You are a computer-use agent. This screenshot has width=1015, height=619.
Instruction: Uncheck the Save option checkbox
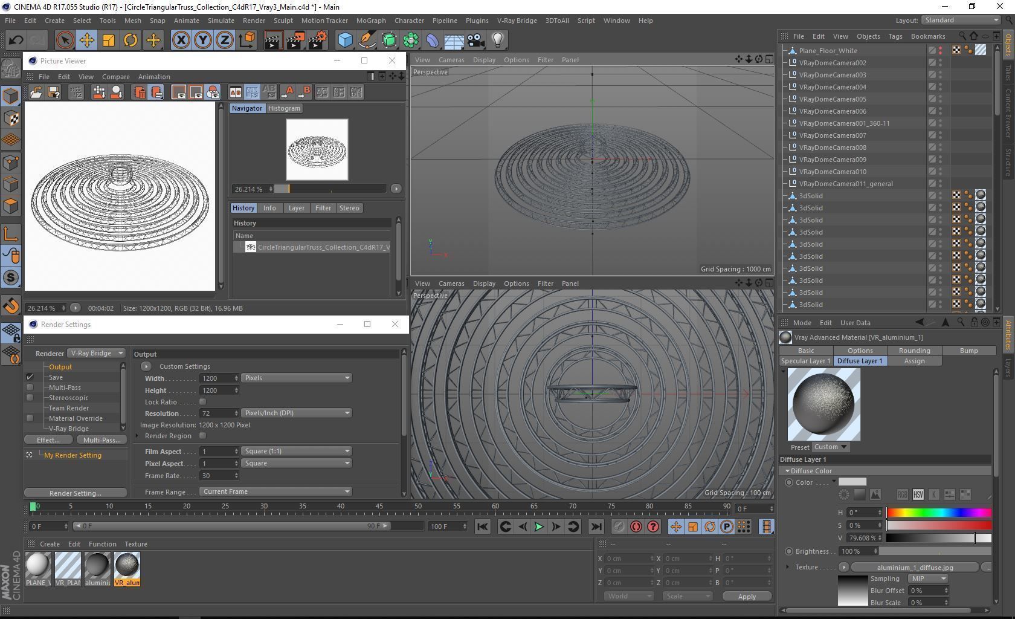point(30,377)
